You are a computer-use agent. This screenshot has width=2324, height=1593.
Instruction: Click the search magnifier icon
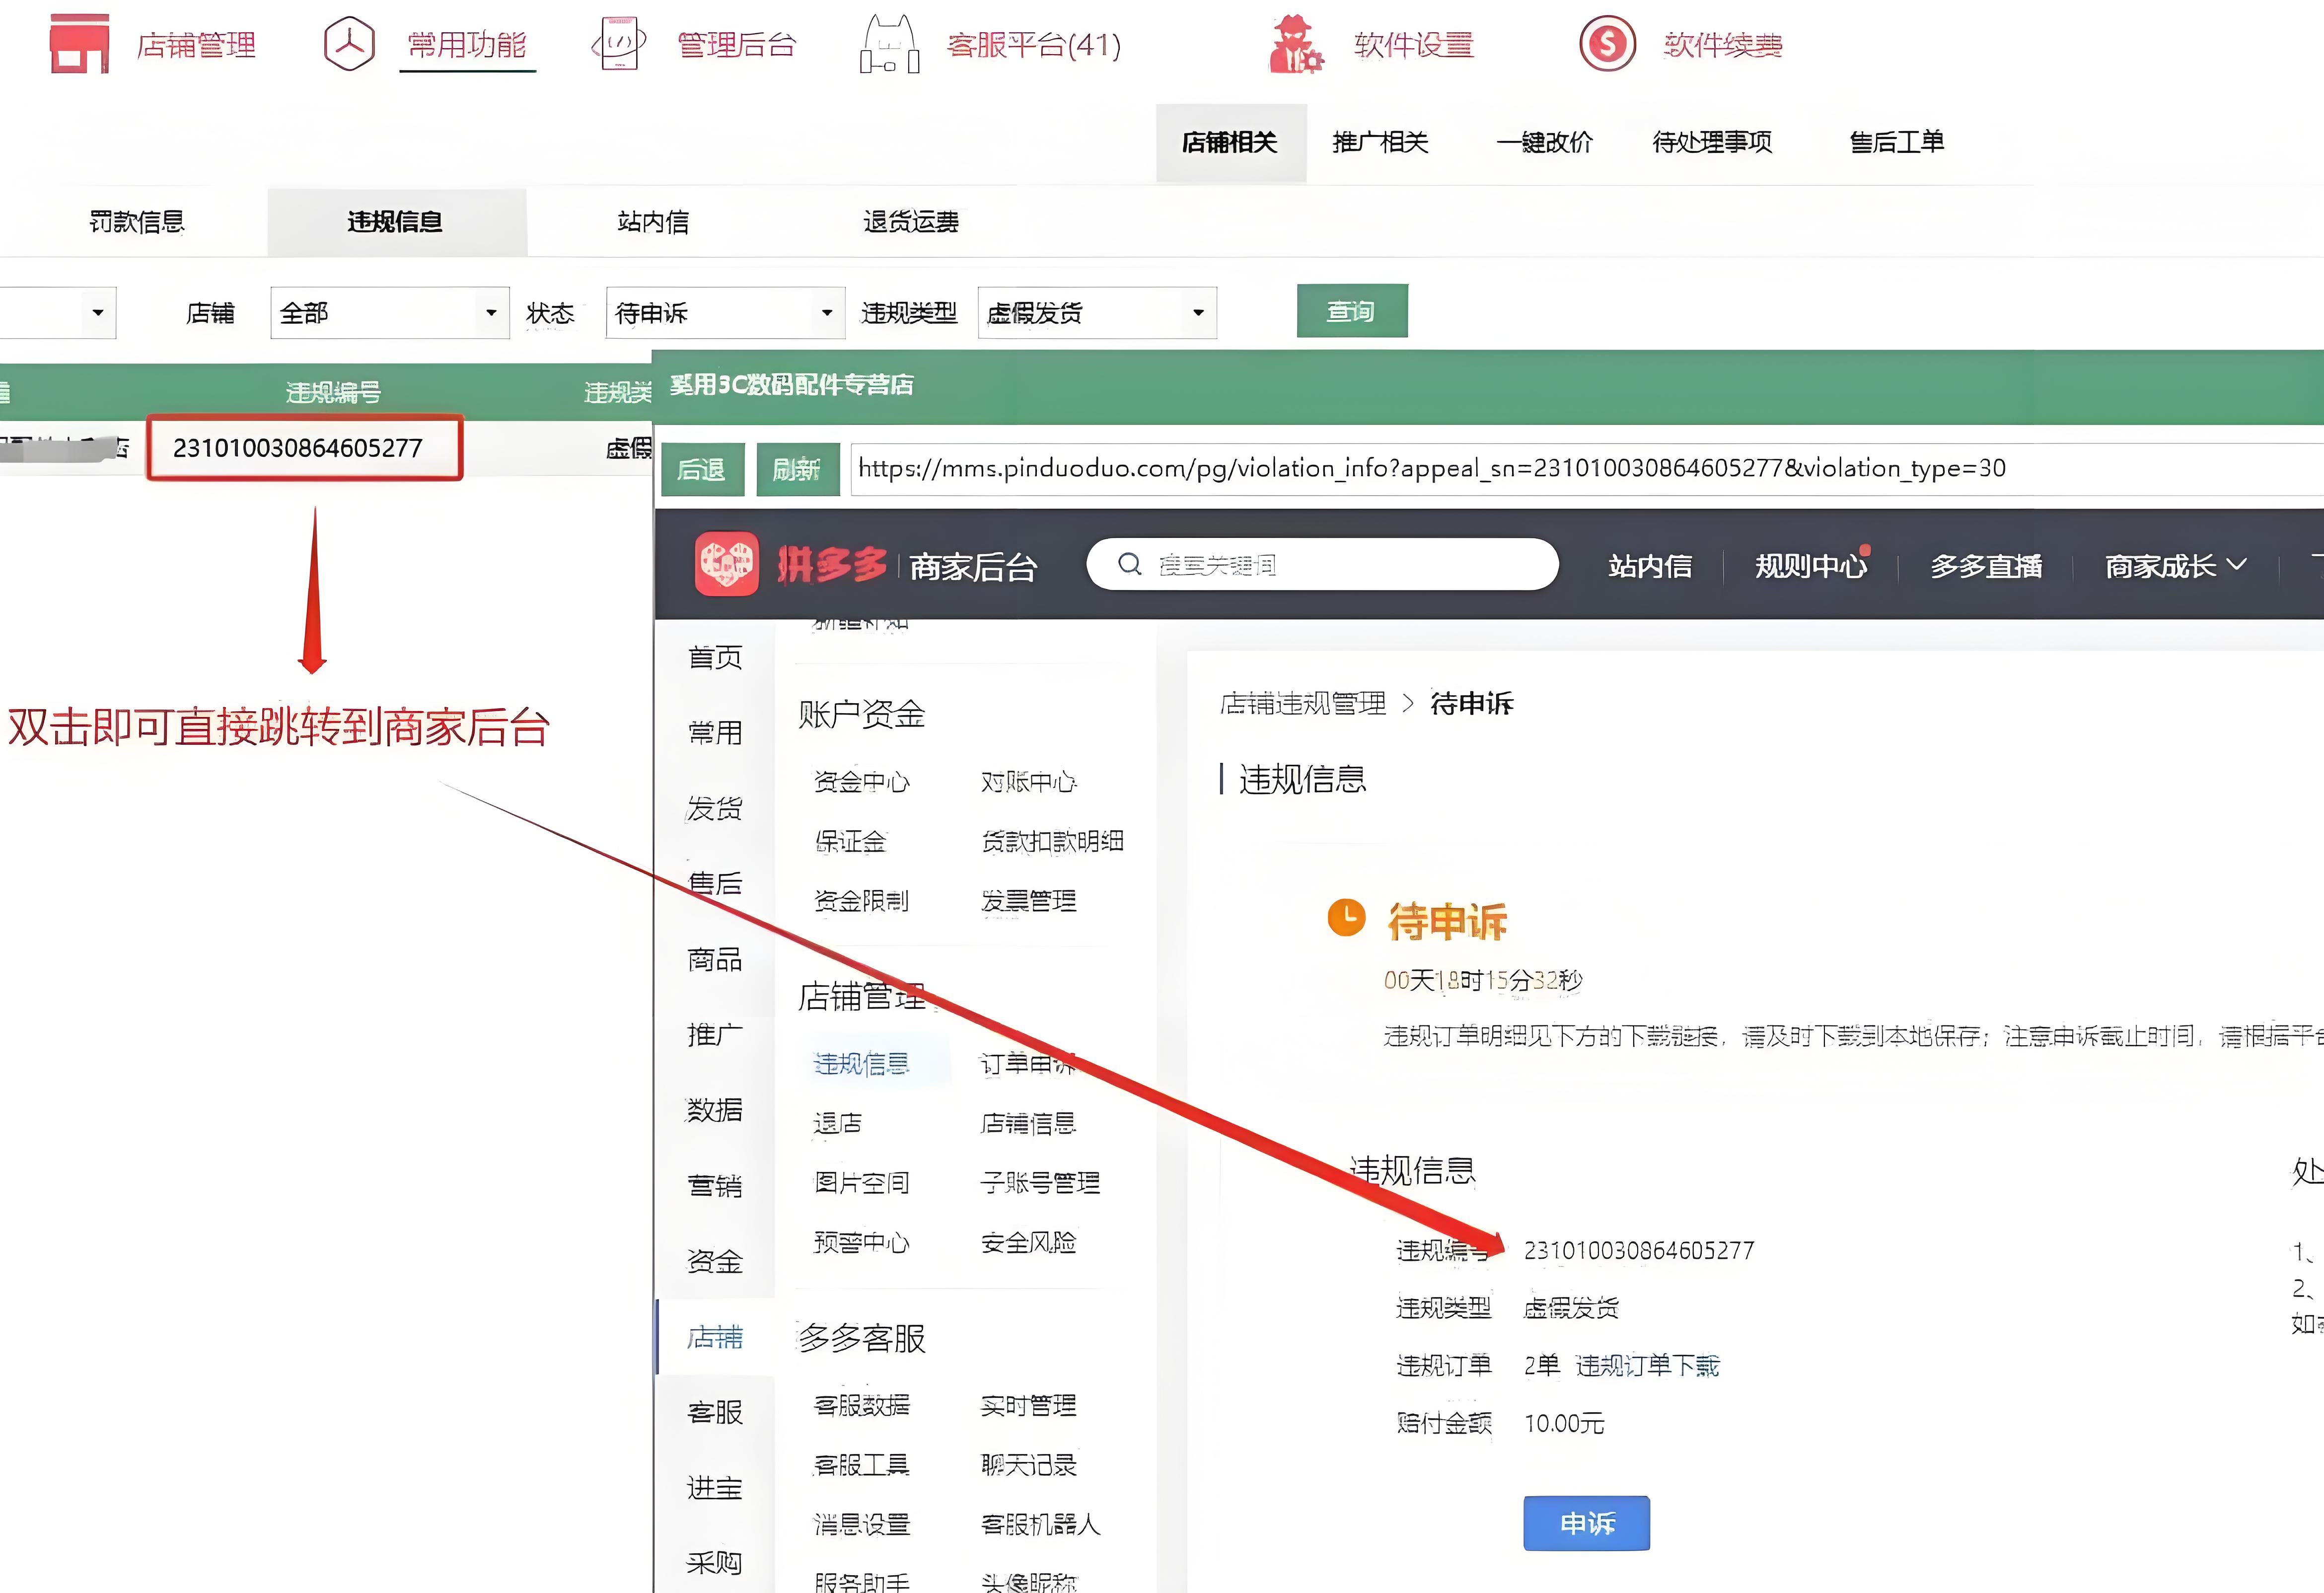[x=1130, y=564]
